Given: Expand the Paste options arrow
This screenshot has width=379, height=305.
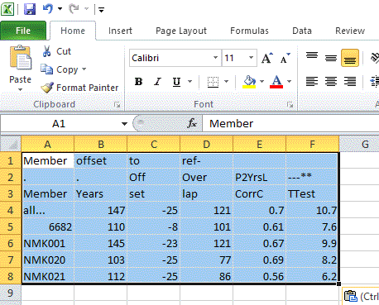Looking at the screenshot, I should [x=20, y=89].
